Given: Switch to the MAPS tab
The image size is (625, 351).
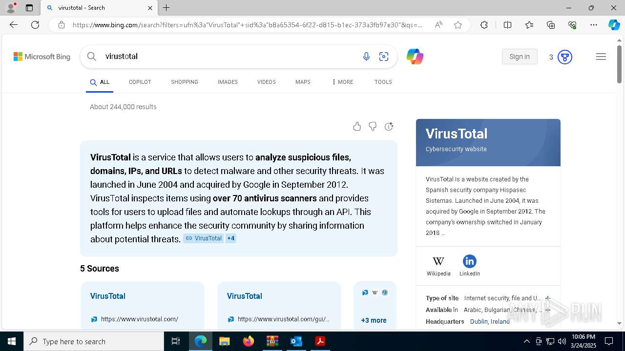Looking at the screenshot, I should [303, 82].
